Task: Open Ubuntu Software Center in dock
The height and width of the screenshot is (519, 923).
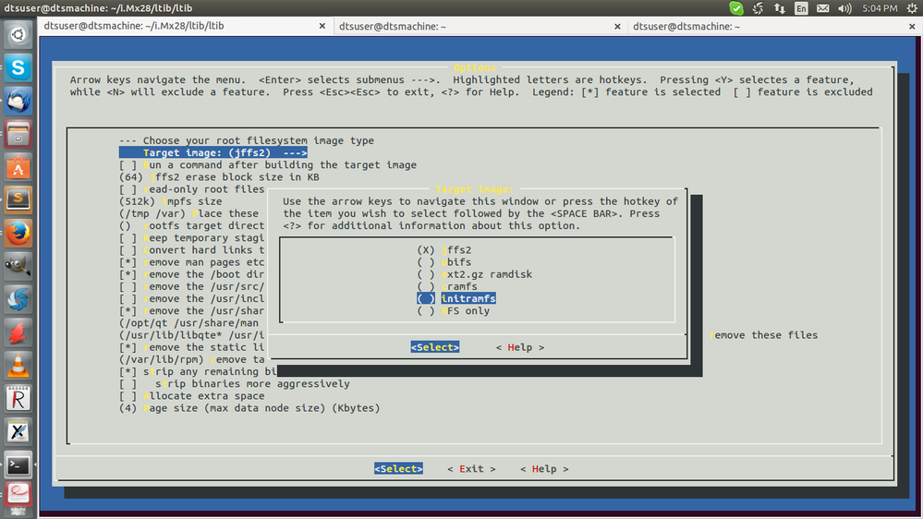Action: pyautogui.click(x=18, y=168)
